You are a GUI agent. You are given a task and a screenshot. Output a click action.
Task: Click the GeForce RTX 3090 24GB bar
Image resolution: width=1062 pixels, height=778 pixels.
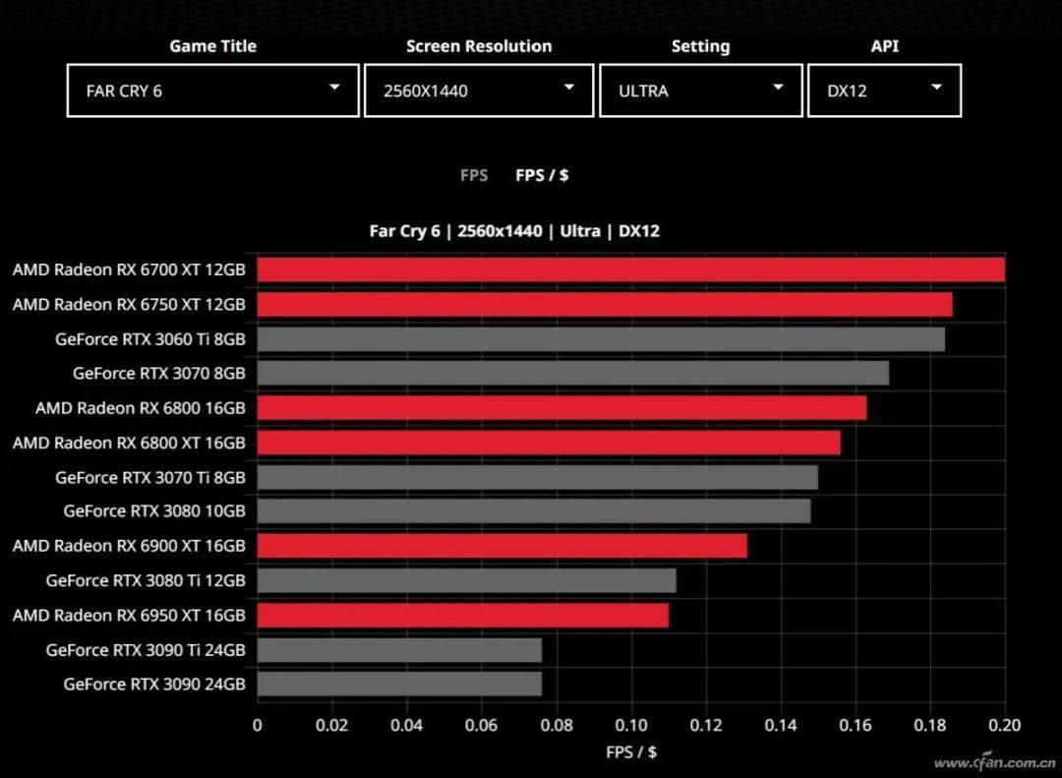point(399,684)
